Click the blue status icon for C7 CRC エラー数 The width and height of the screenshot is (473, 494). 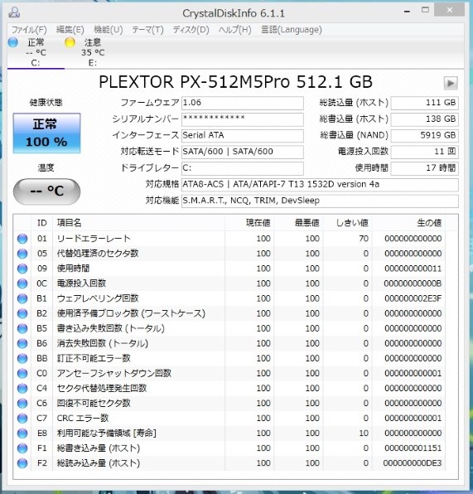[22, 418]
